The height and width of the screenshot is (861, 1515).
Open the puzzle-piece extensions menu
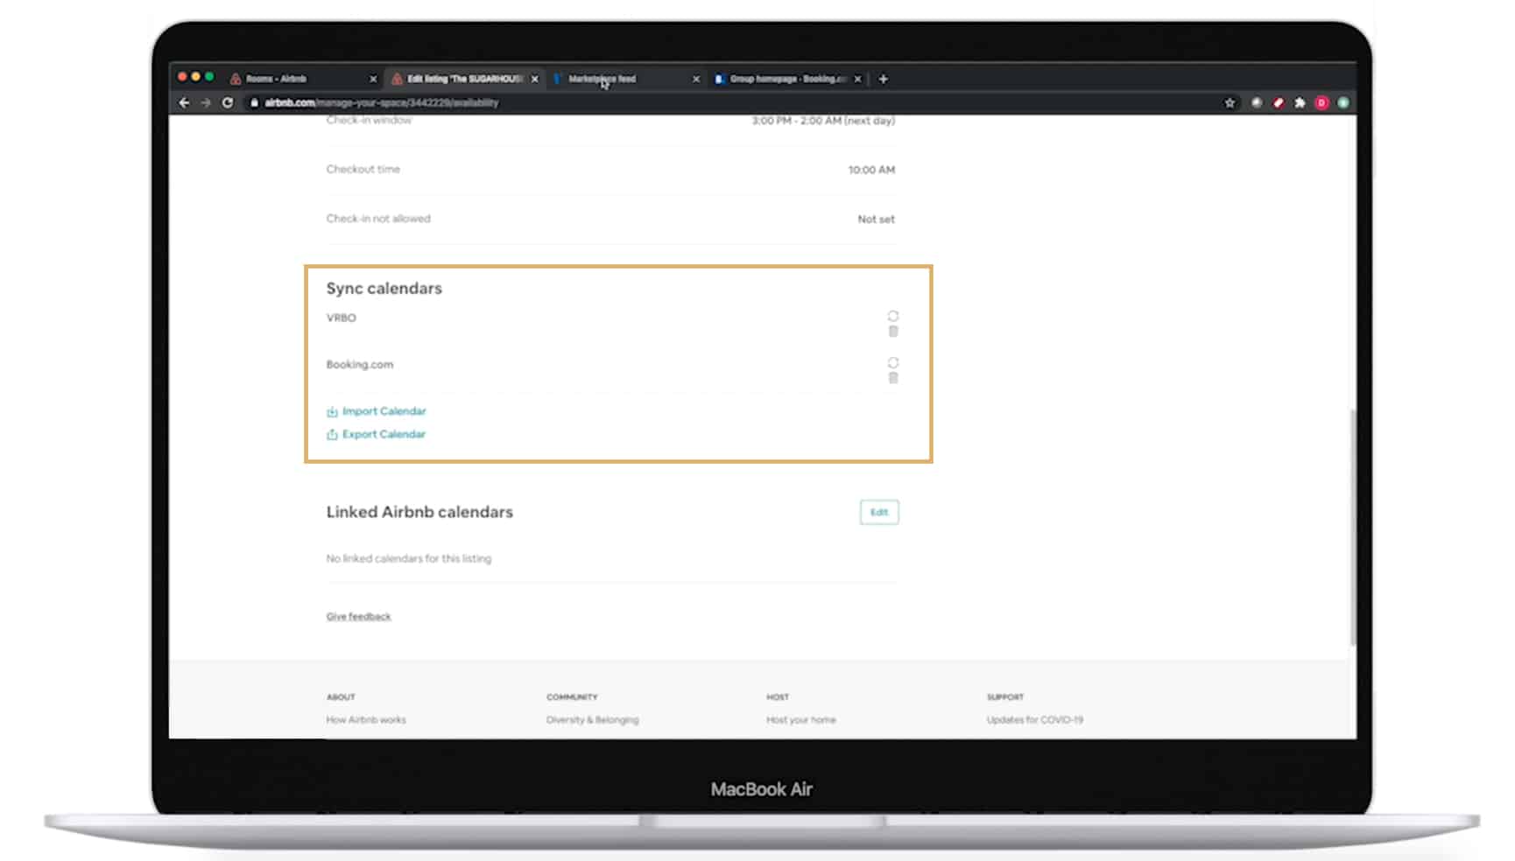pos(1300,102)
